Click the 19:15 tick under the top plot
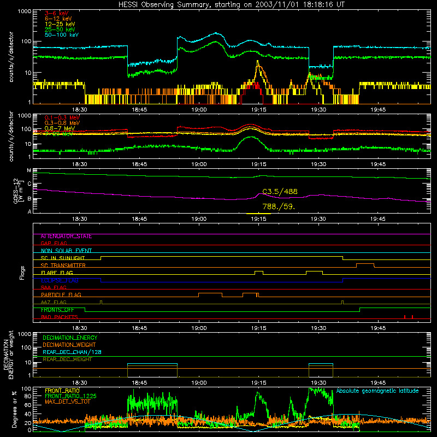The width and height of the screenshot is (437, 437). click(x=258, y=110)
